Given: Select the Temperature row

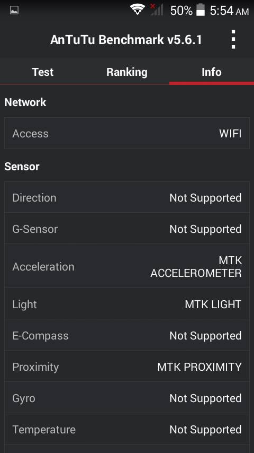Looking at the screenshot, I should (x=127, y=429).
